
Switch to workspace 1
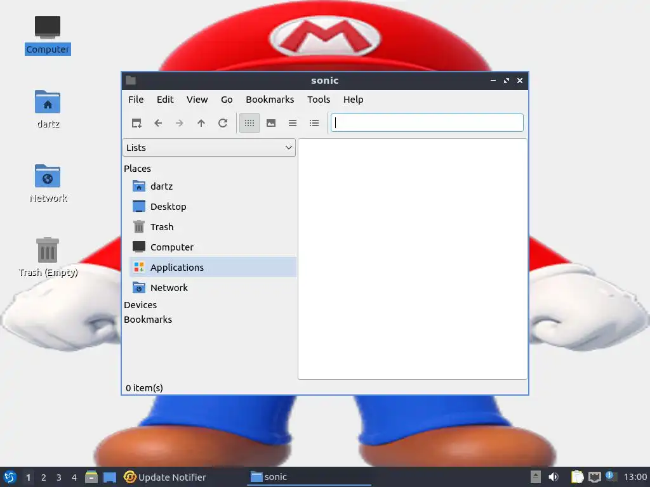click(x=28, y=477)
